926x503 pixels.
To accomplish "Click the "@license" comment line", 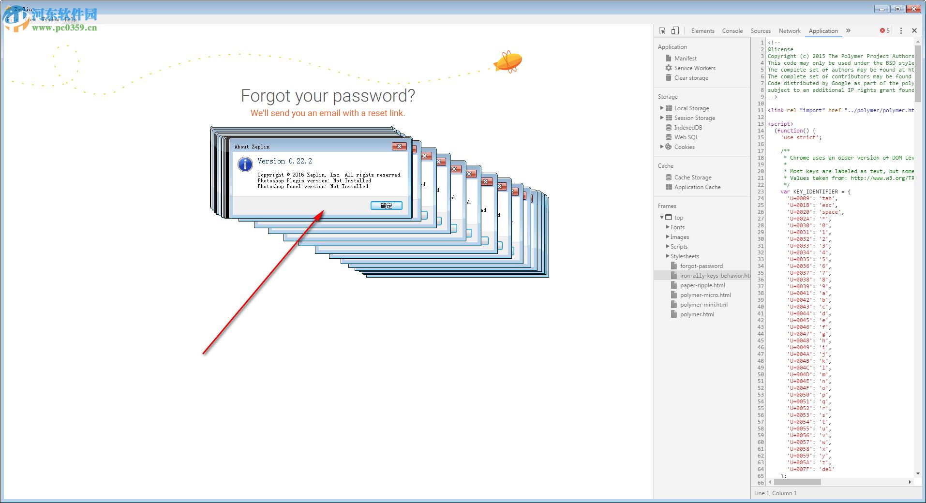I will tap(780, 49).
